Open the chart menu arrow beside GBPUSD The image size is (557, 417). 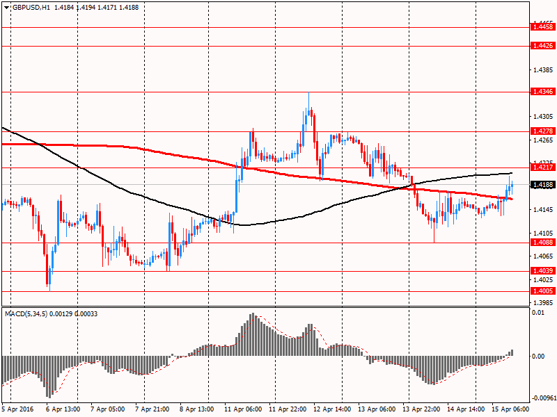click(7, 8)
